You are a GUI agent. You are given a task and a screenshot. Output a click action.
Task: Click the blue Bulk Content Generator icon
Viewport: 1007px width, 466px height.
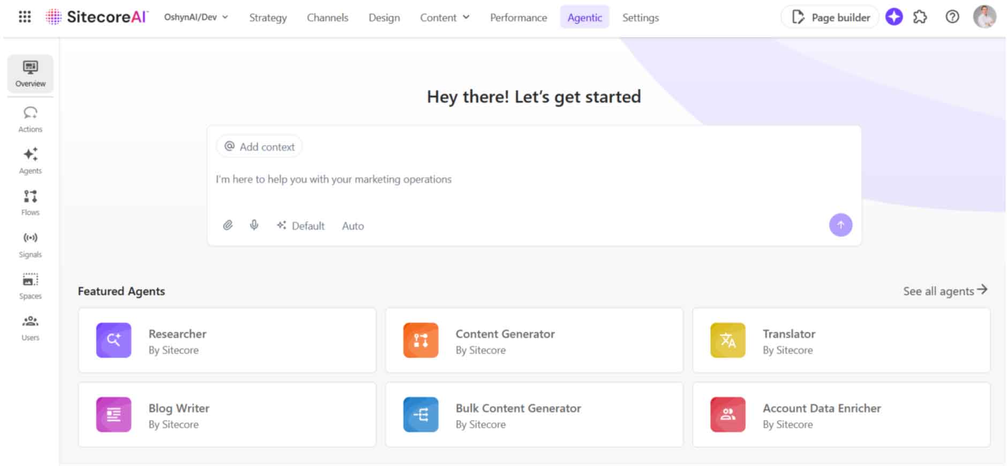pos(420,415)
